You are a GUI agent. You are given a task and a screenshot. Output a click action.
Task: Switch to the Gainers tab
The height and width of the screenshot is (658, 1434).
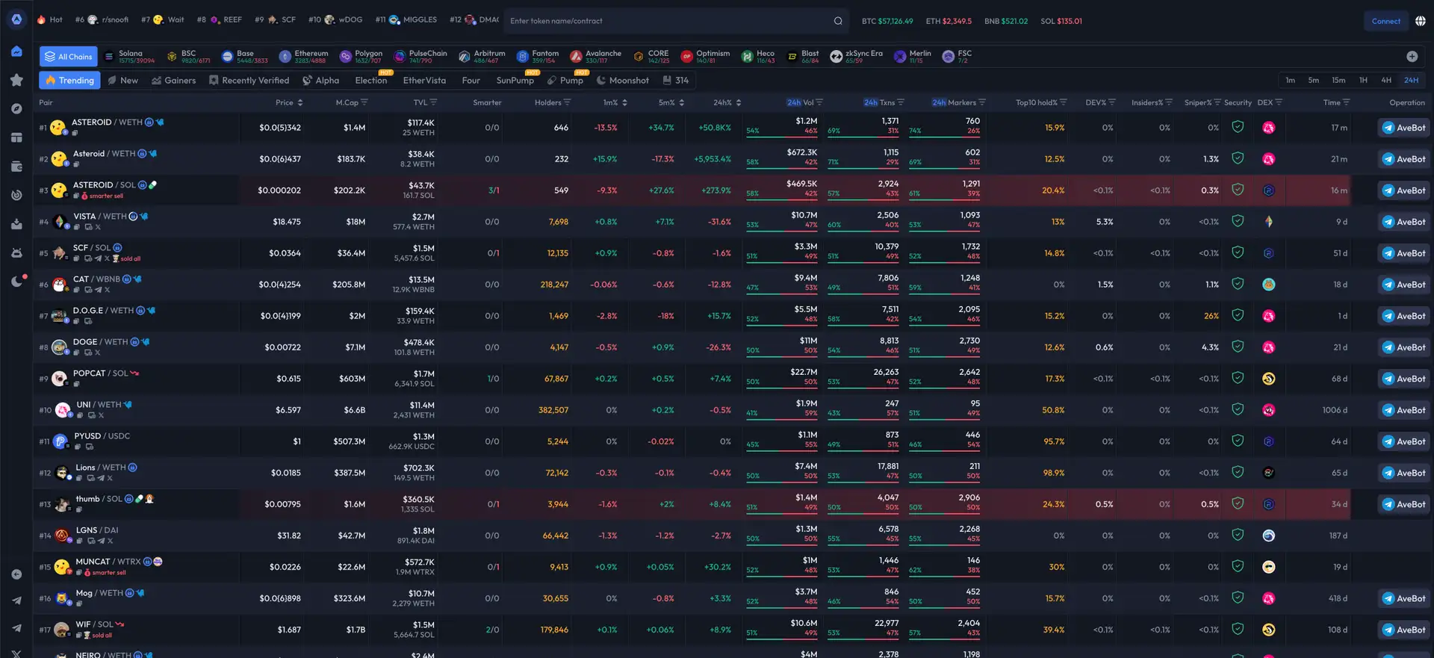coord(173,80)
